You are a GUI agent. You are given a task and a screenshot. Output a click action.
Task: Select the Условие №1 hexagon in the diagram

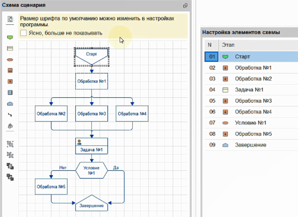point(92,170)
